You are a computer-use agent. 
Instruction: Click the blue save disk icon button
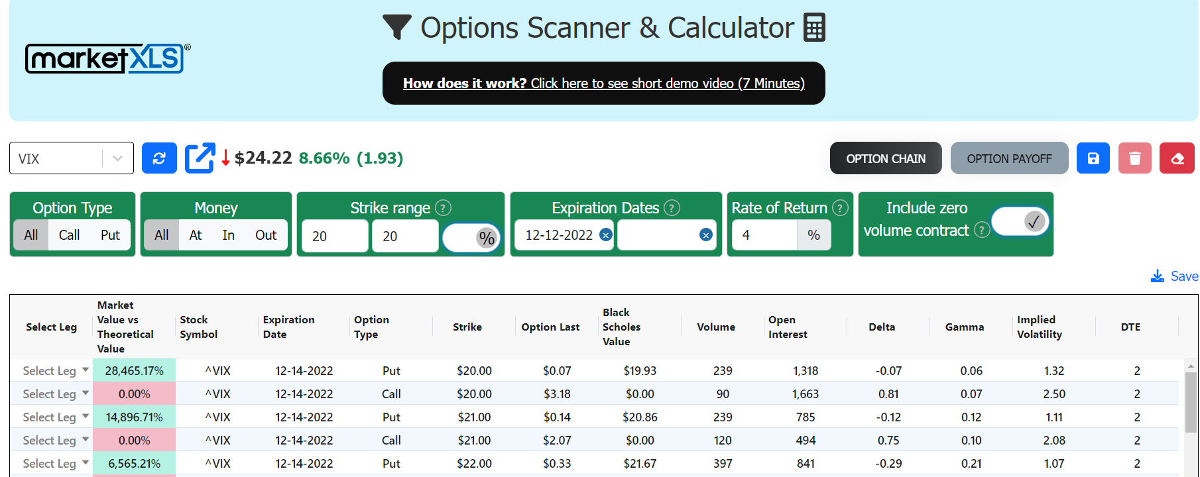coord(1093,158)
